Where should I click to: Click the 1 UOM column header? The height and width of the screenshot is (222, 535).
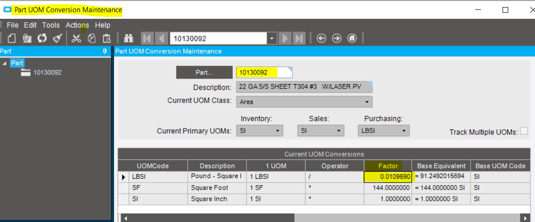pyautogui.click(x=275, y=166)
